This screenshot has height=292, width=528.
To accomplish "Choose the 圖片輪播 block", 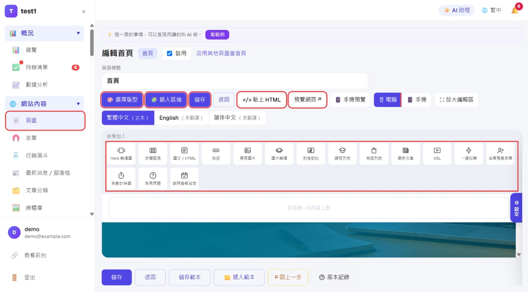I will (x=279, y=154).
